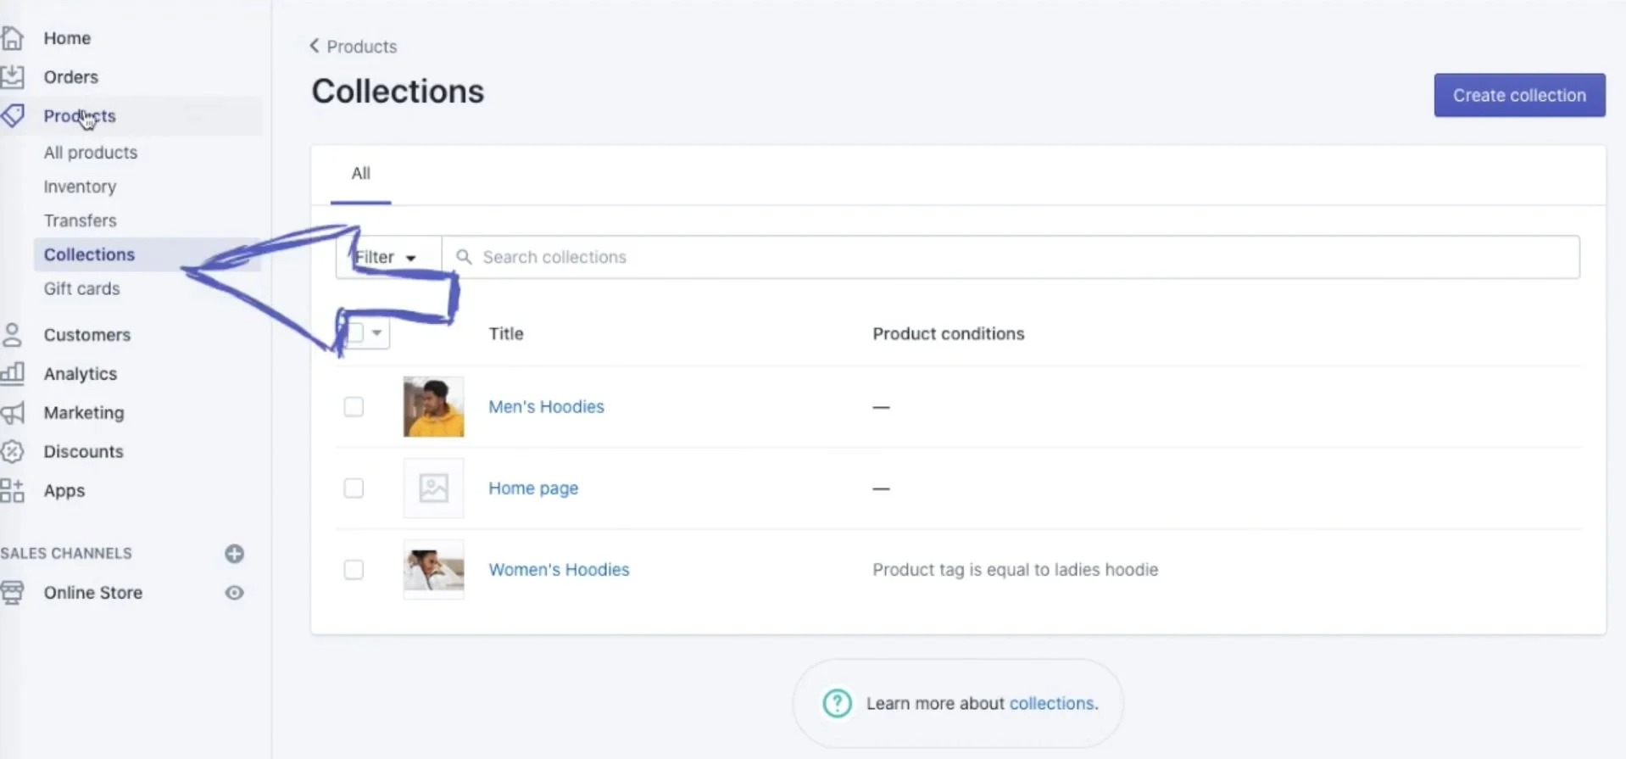This screenshot has height=759, width=1626.
Task: Open the collections help link
Action: pyautogui.click(x=1052, y=703)
